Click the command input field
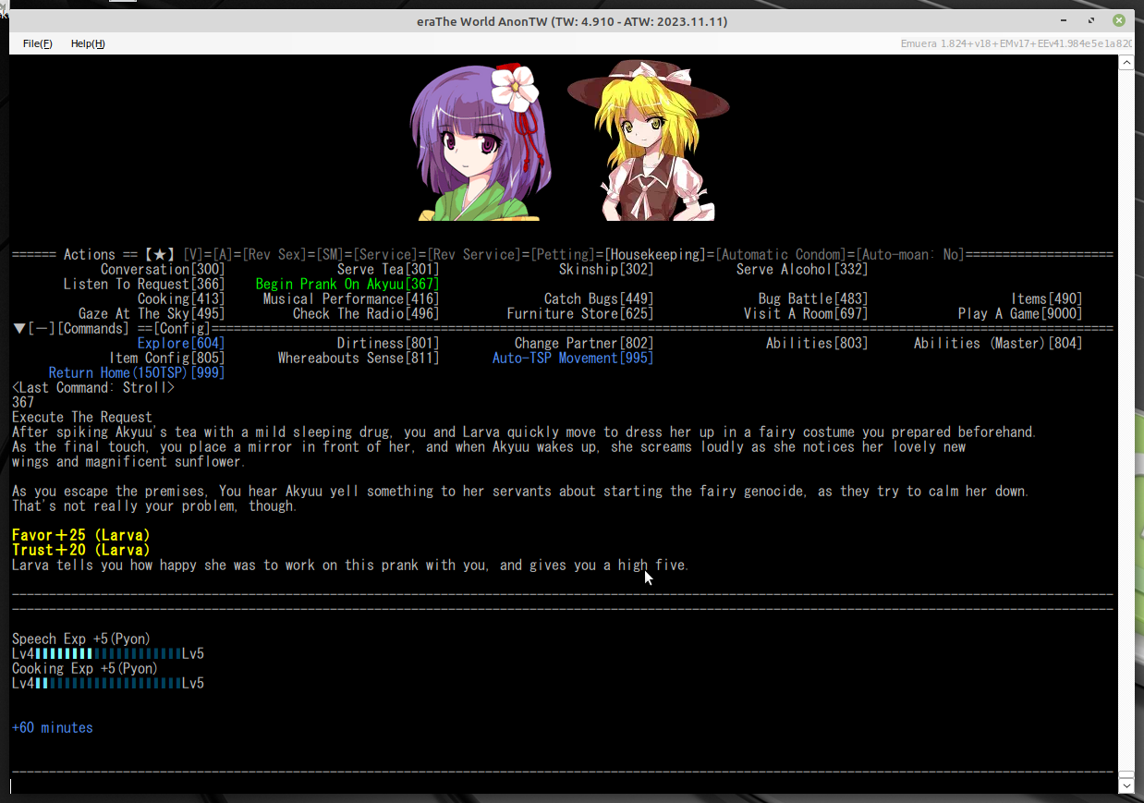Screen dimensions: 1144x803 (x=562, y=786)
